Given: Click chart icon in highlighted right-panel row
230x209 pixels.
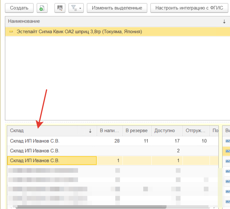Looking at the screenshot, I should [228, 151].
